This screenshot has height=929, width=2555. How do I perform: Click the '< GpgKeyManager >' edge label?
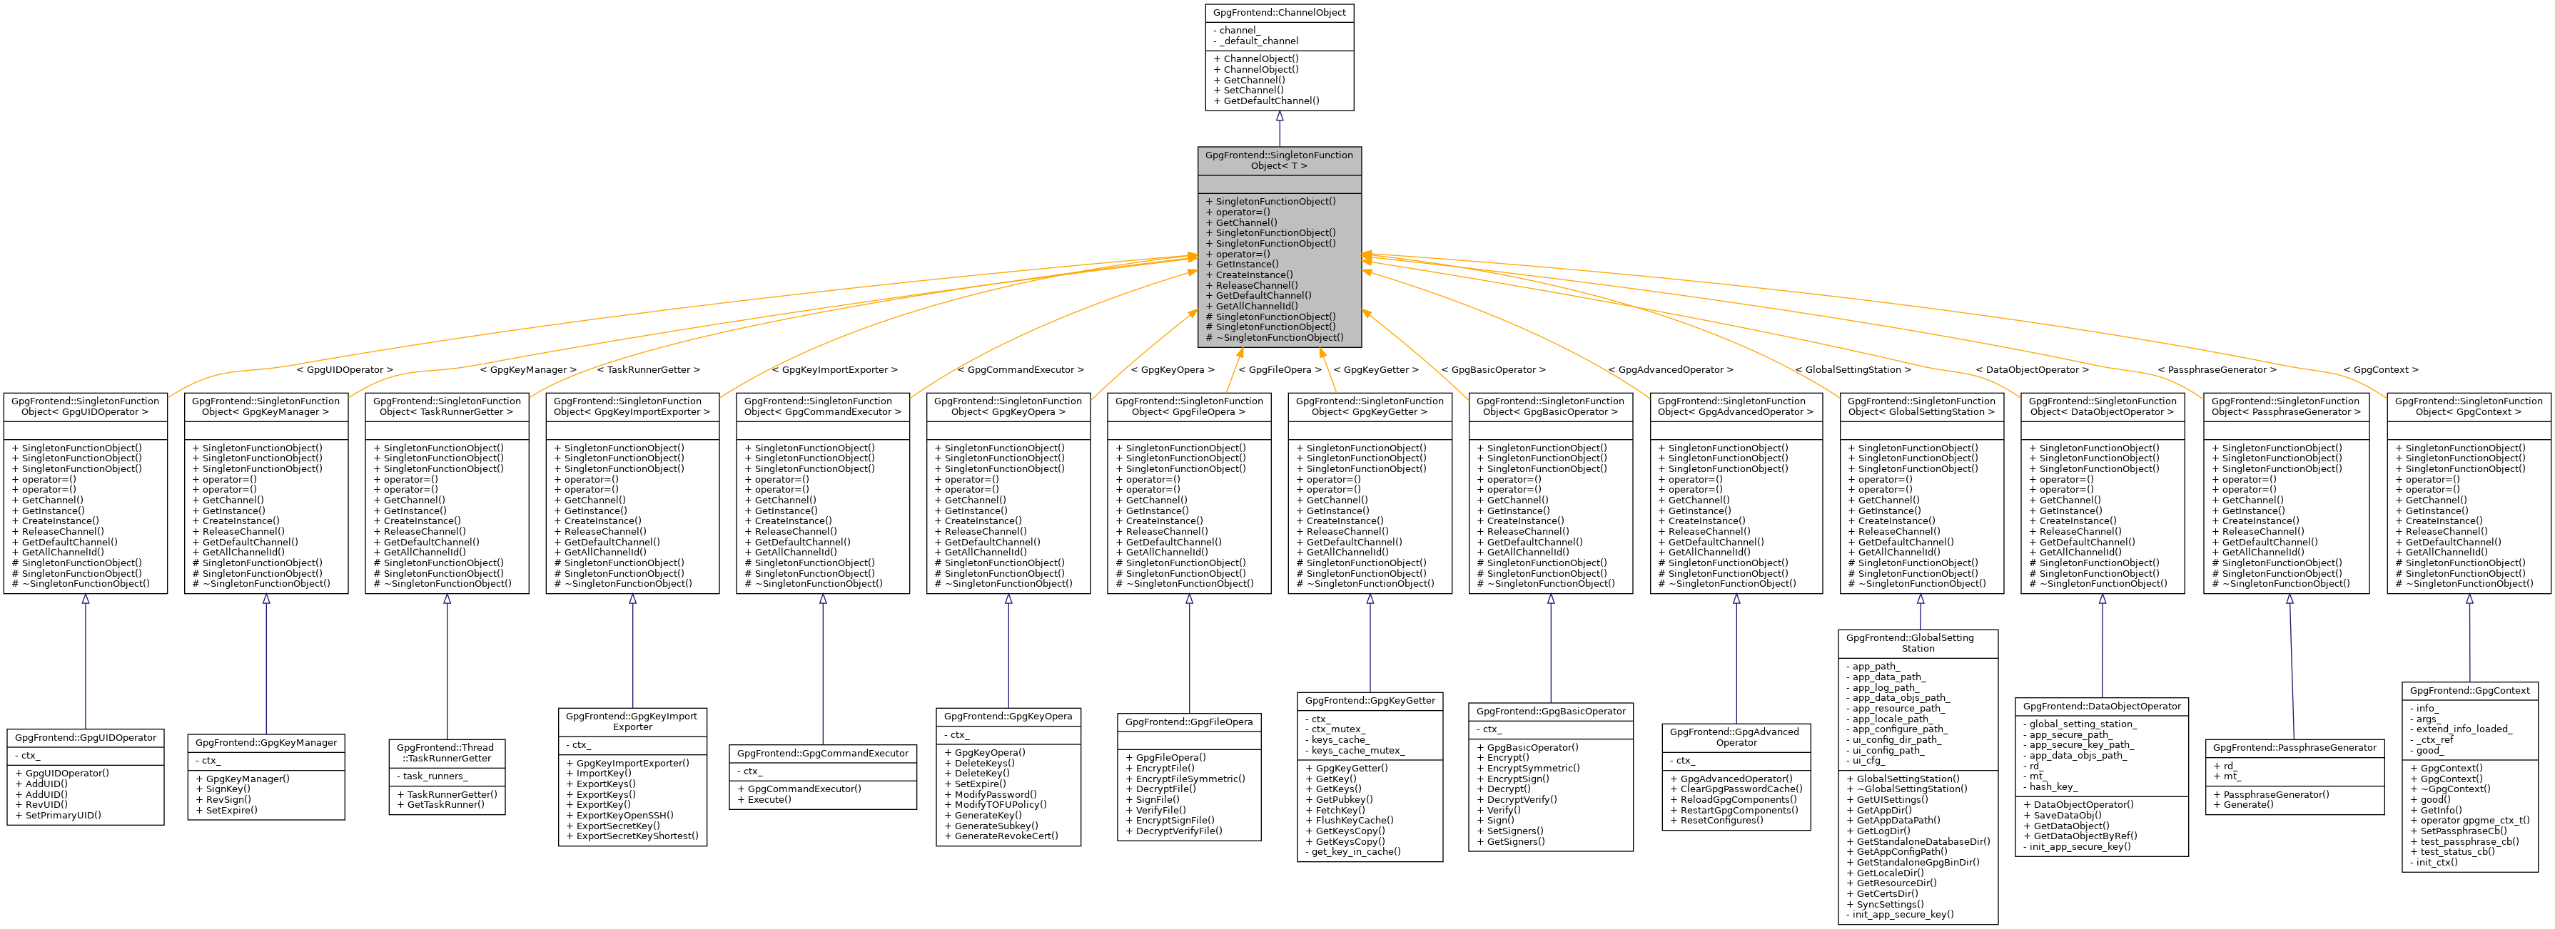click(527, 371)
